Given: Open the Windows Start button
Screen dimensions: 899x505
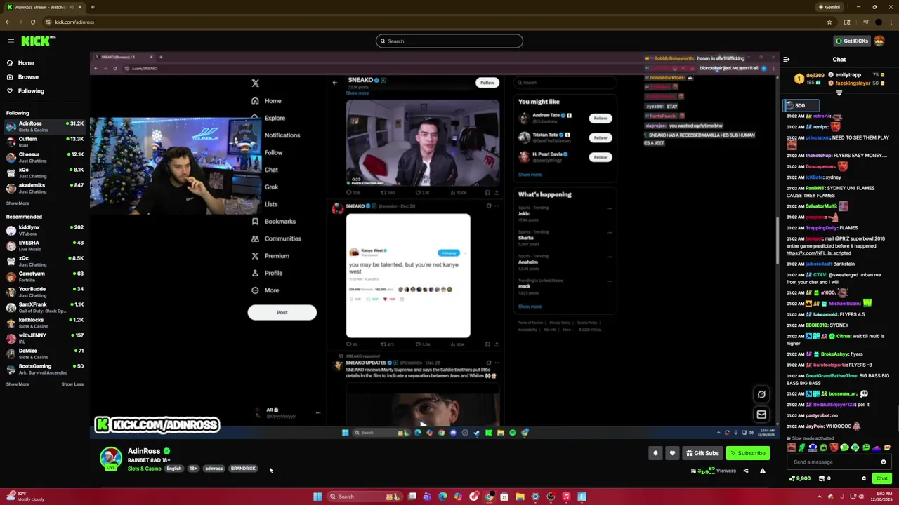Looking at the screenshot, I should tap(317, 497).
